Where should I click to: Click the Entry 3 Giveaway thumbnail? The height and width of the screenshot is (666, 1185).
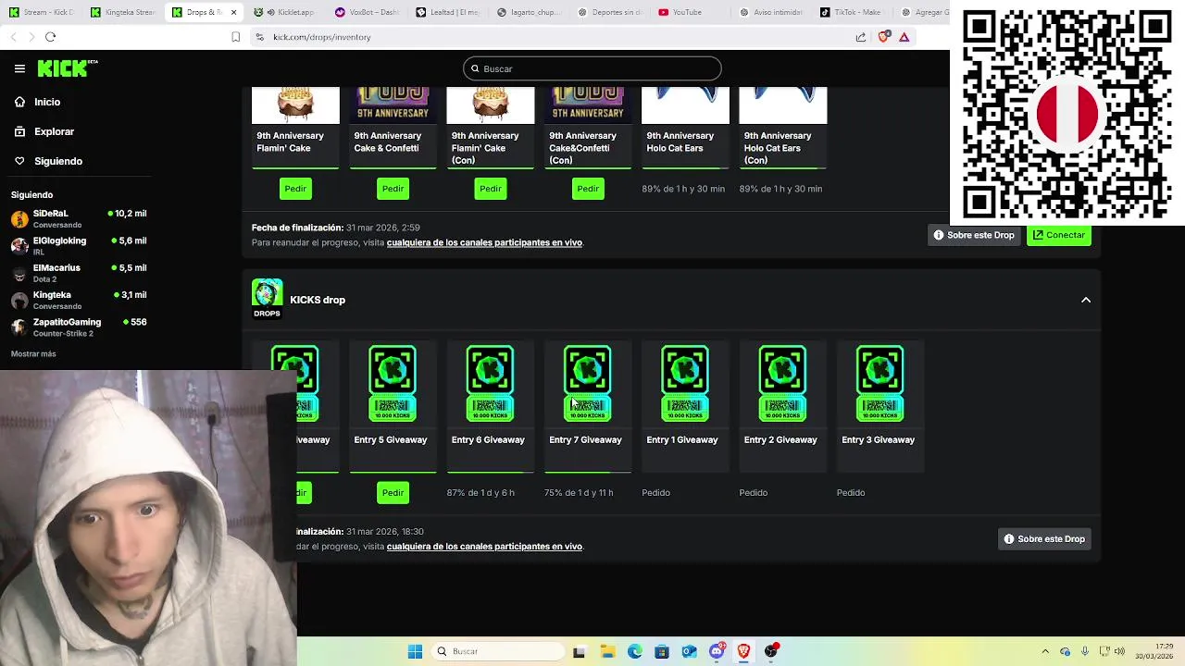click(x=879, y=383)
